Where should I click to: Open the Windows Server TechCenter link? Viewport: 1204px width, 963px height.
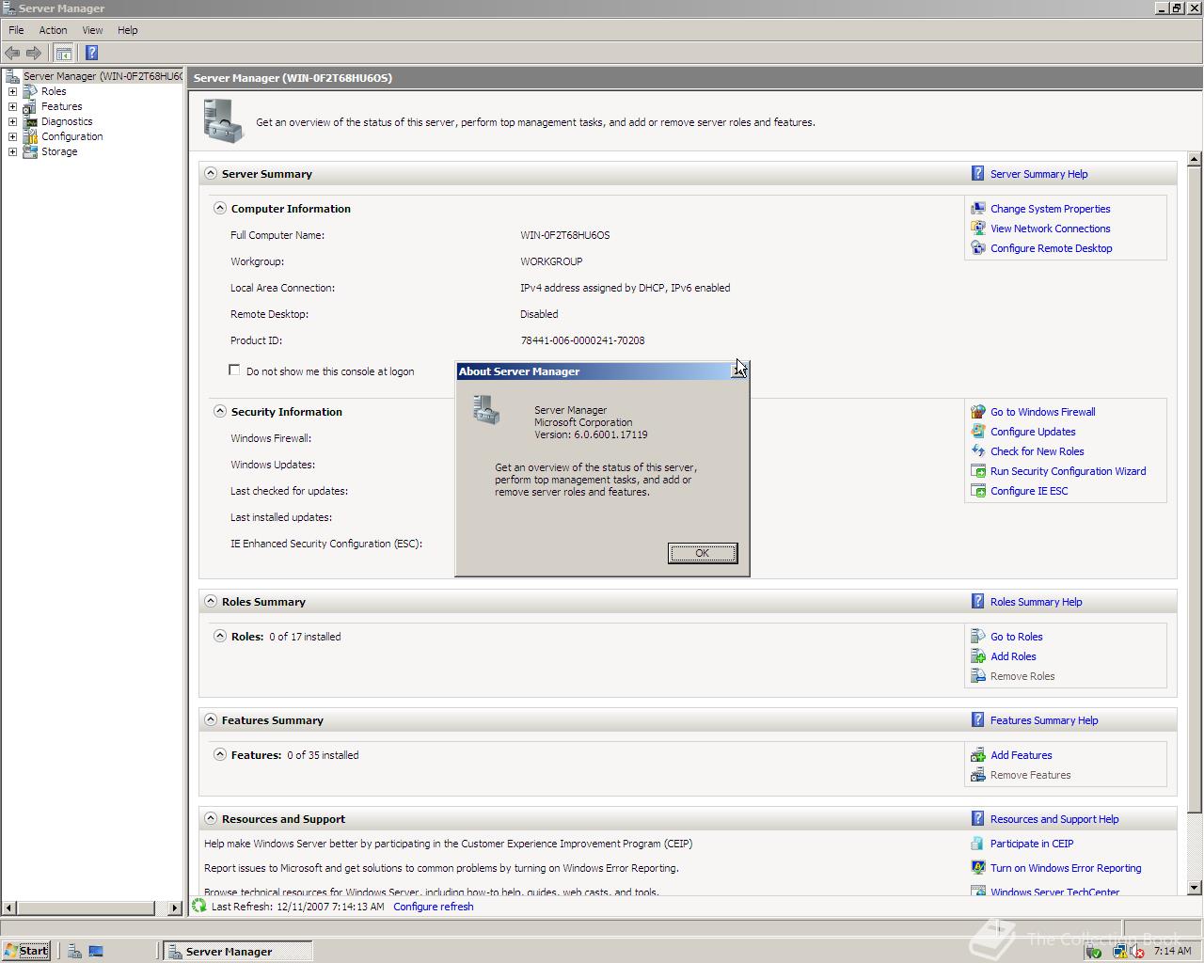click(x=1054, y=892)
